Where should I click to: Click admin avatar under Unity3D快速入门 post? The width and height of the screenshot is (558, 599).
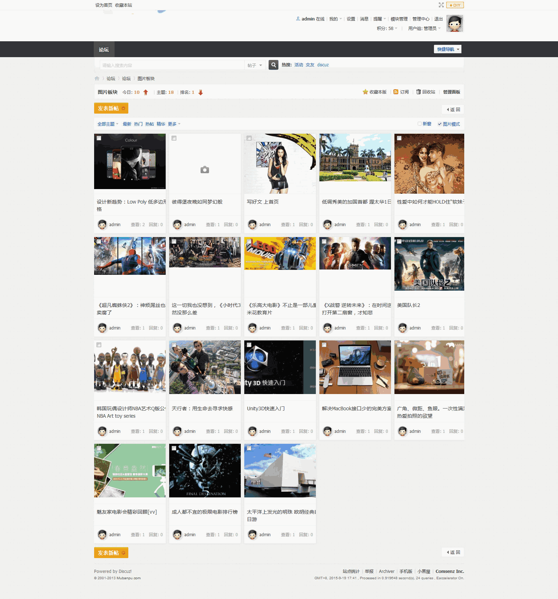(x=252, y=431)
